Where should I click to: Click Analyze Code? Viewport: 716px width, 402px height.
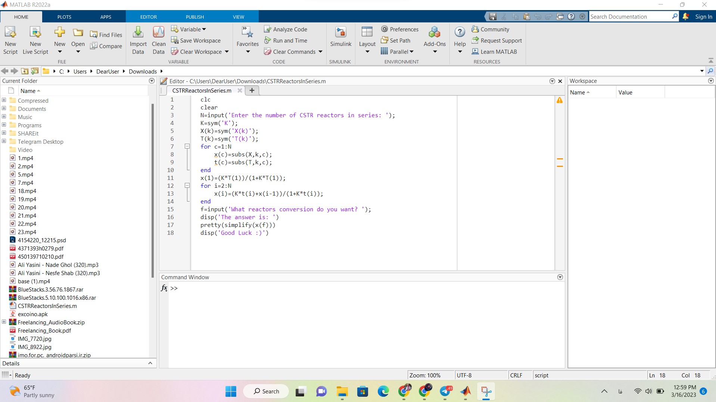point(286,29)
